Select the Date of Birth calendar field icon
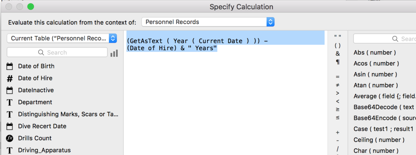 coord(10,66)
